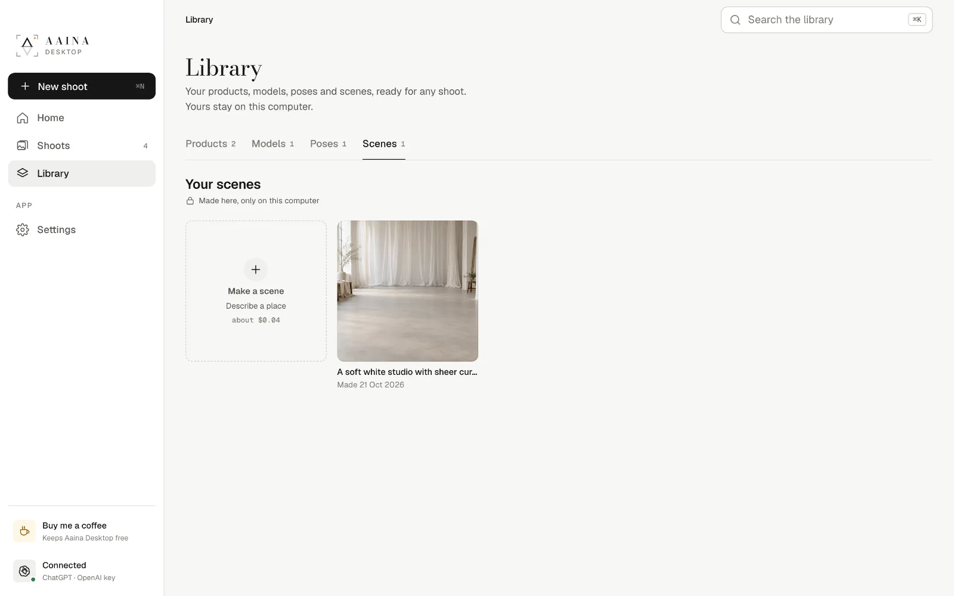Switch to the Models tab
This screenshot has width=954, height=596.
272,144
